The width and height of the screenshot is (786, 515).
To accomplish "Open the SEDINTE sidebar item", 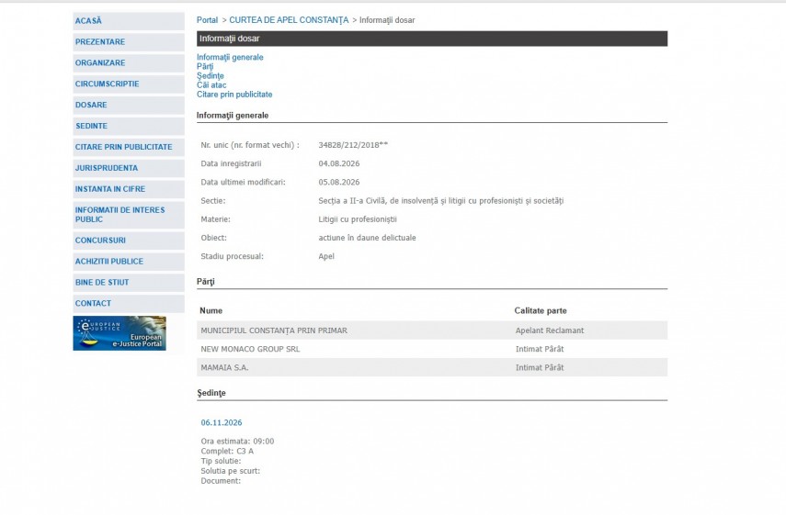I will coord(129,126).
